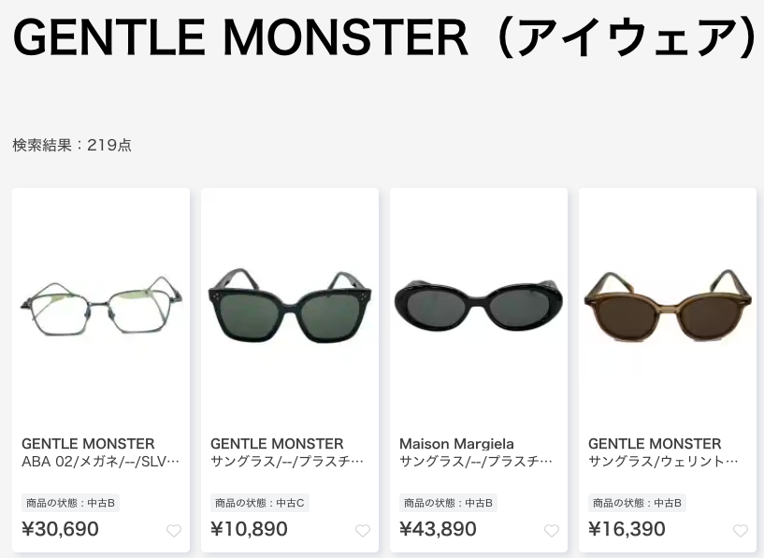Toggle heart on the Maison Margiela sunglasses

pos(552,531)
